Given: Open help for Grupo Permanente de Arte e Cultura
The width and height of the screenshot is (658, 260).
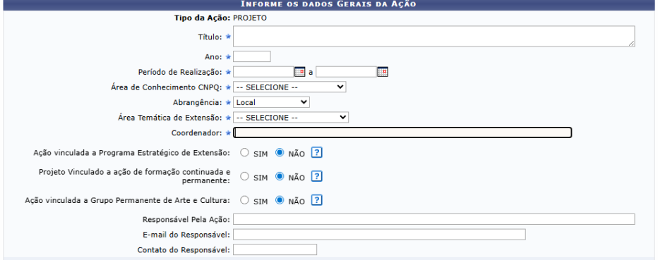Looking at the screenshot, I should (316, 201).
